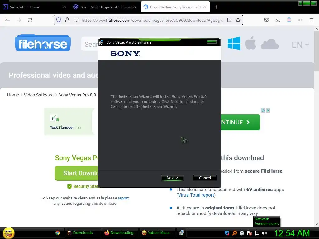Select the cloud web apps icon
The width and height of the screenshot is (319, 239).
click(269, 44)
